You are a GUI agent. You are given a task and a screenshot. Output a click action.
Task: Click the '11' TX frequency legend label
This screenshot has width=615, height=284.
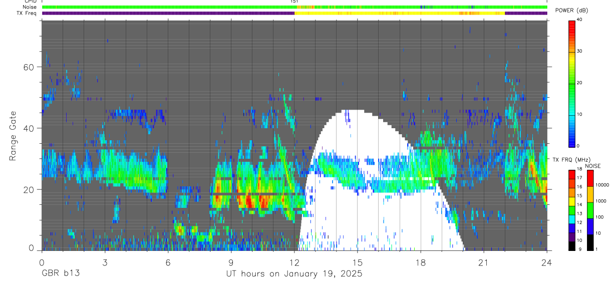(x=579, y=232)
